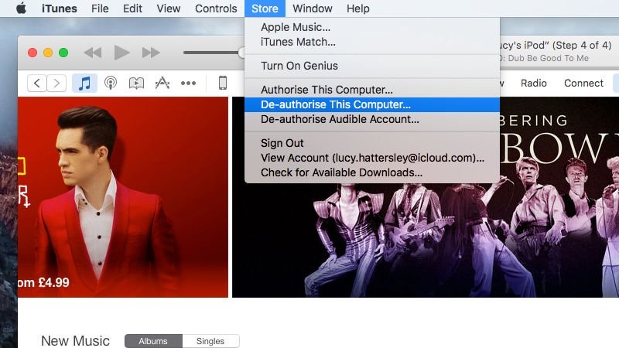Click the iPhone device icon
Image resolution: width=619 pixels, height=348 pixels.
tap(223, 83)
